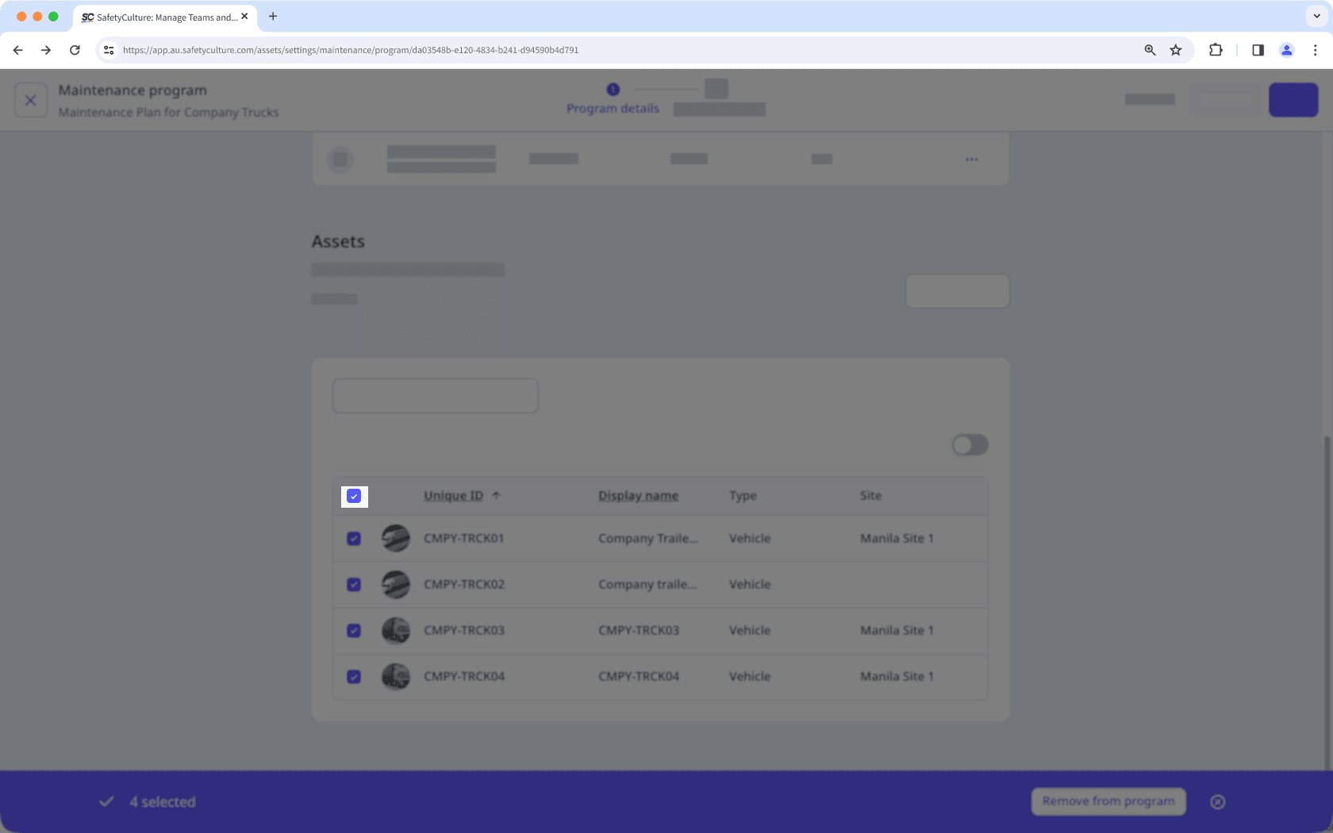
Task: Uncheck the CMPY-TRCK03 row checkbox
Action: coord(353,631)
